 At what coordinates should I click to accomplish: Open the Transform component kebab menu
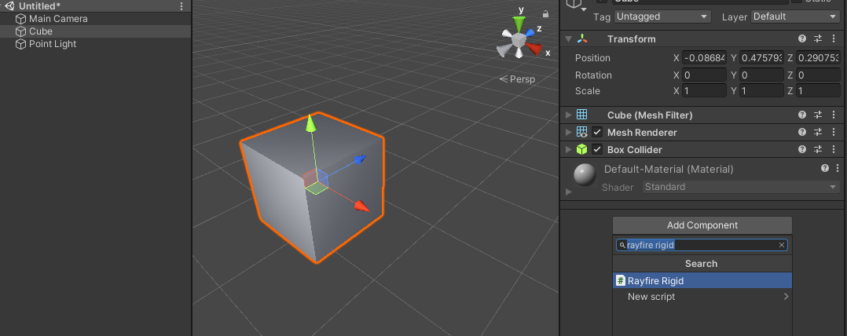pyautogui.click(x=832, y=38)
